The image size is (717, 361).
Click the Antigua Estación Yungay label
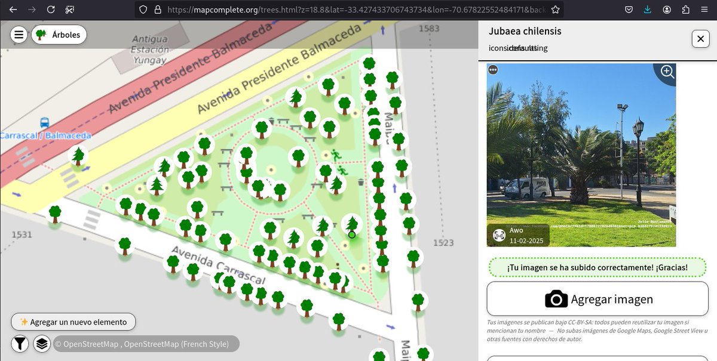(149, 50)
